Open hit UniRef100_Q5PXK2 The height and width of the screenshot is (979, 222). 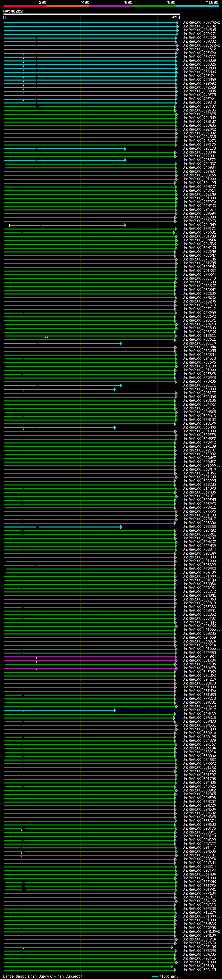pos(199,34)
